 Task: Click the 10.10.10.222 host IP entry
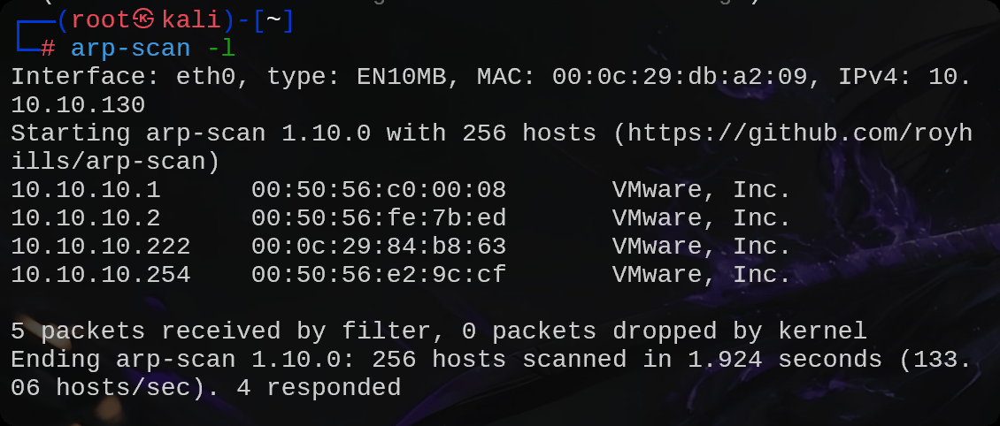coord(101,247)
